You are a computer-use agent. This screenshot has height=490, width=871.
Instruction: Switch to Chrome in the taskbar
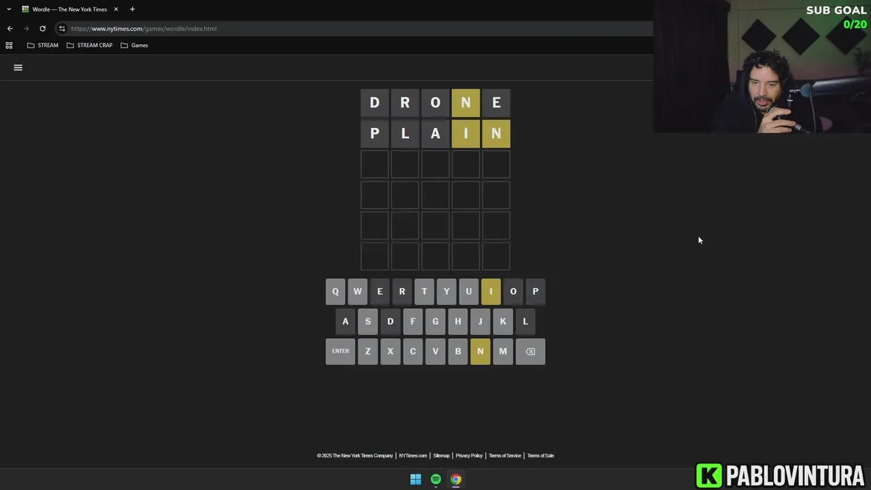456,479
